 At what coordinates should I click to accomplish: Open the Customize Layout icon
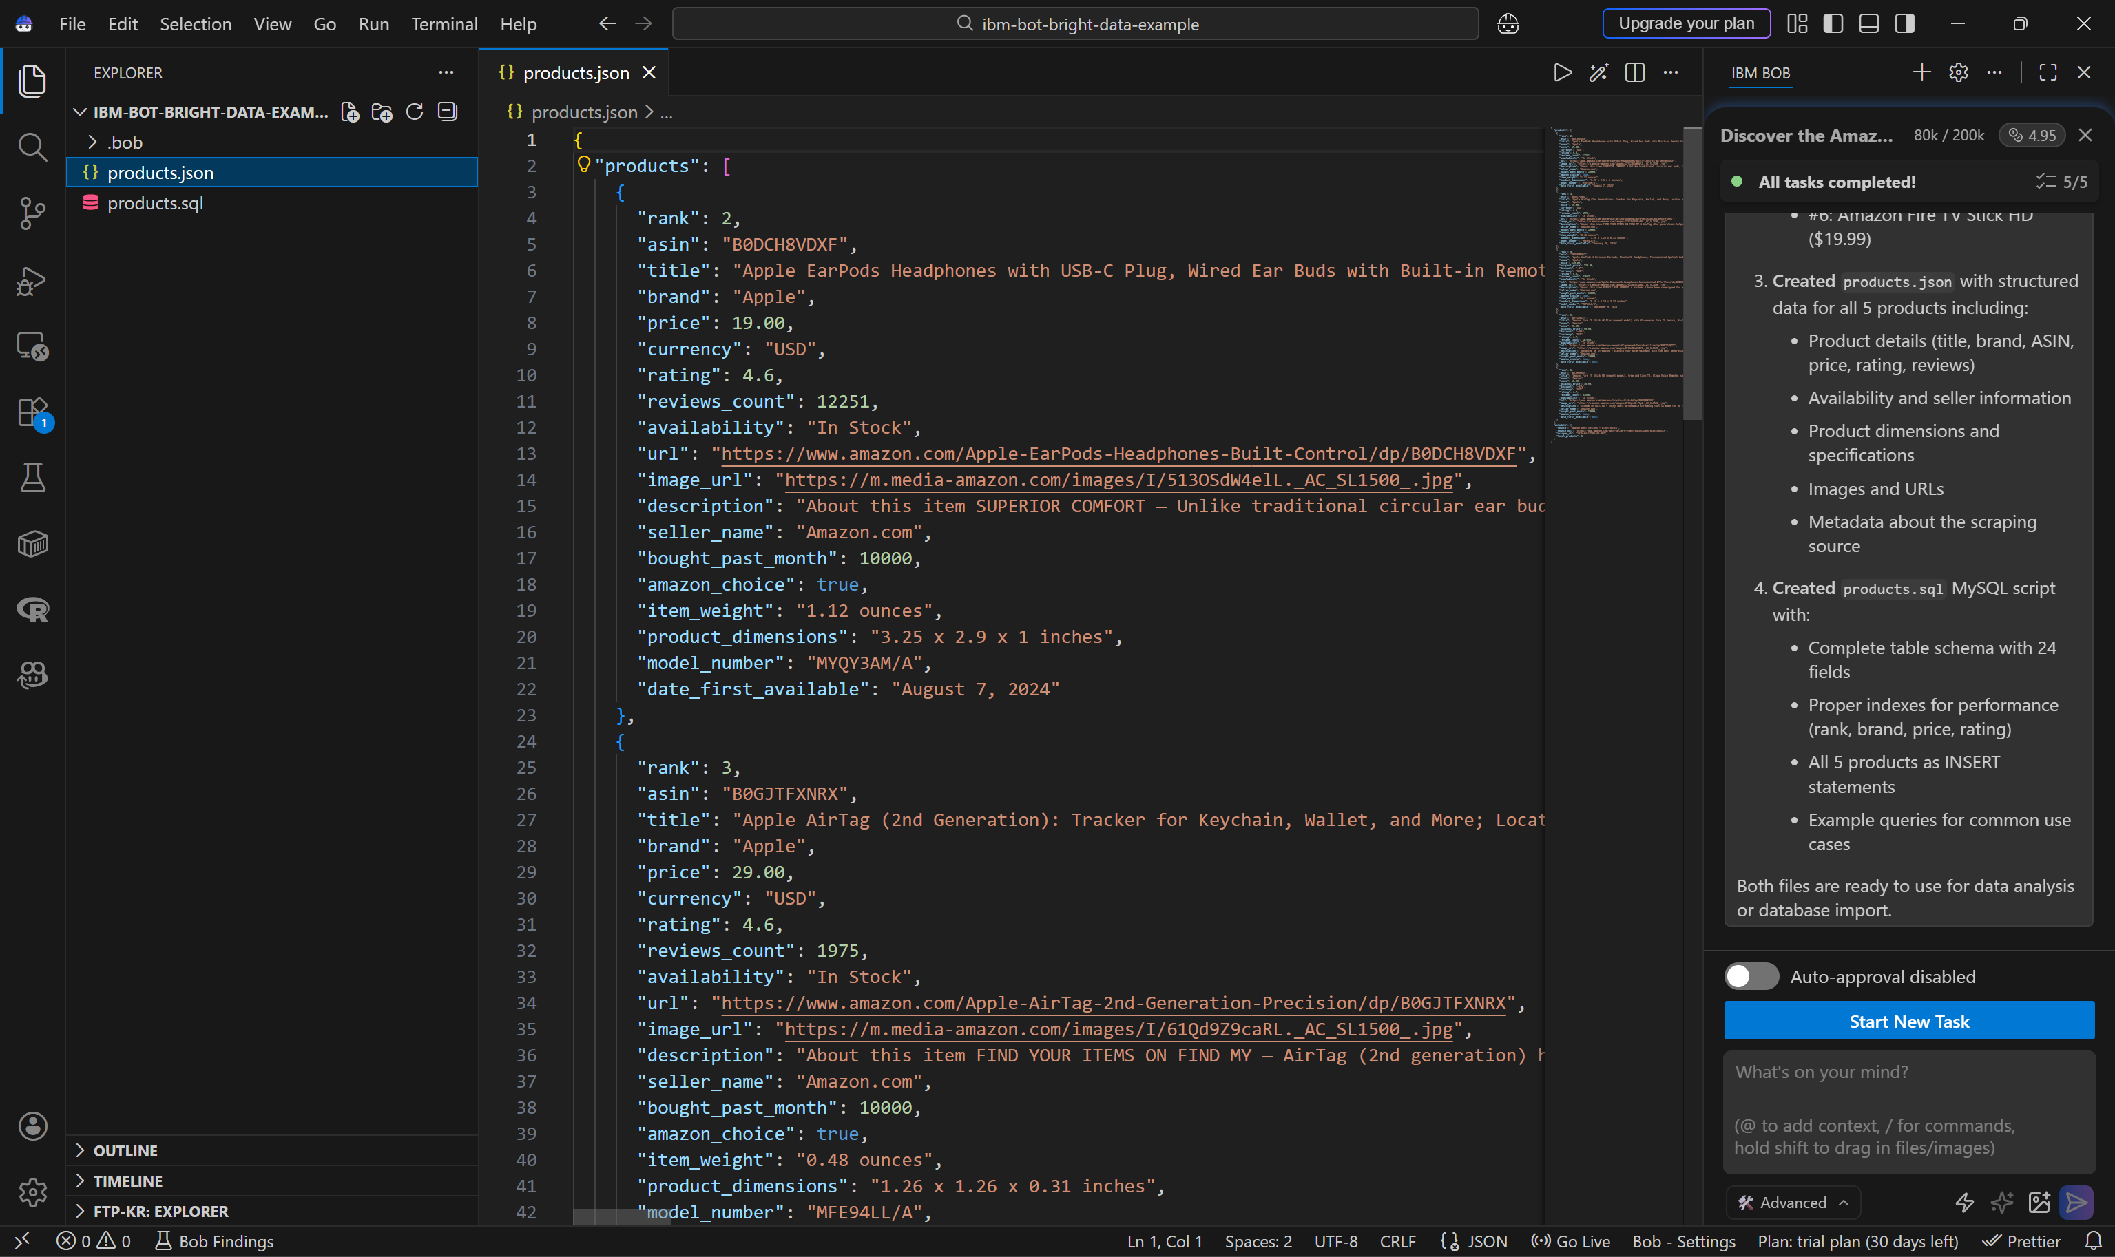pos(1796,23)
